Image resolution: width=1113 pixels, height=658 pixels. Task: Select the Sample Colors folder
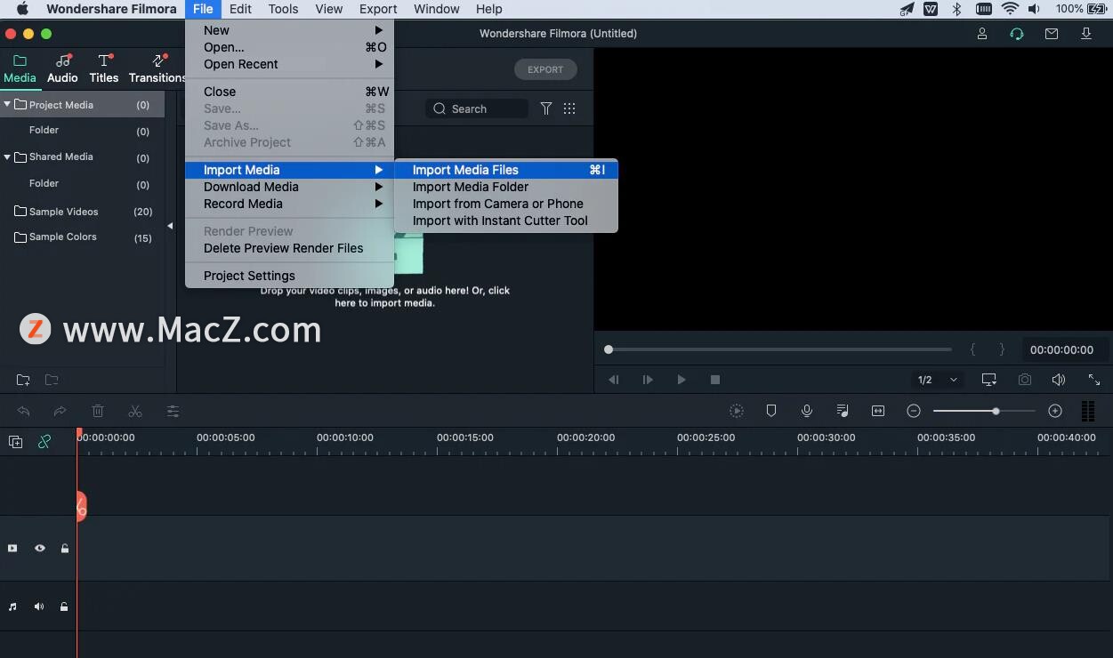(x=82, y=237)
